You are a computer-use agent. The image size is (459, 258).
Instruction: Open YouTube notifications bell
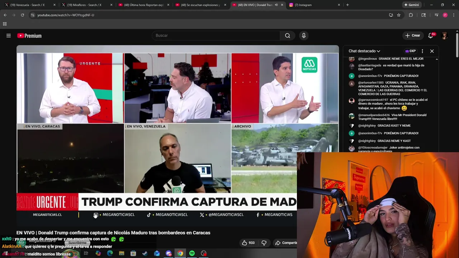pyautogui.click(x=431, y=35)
